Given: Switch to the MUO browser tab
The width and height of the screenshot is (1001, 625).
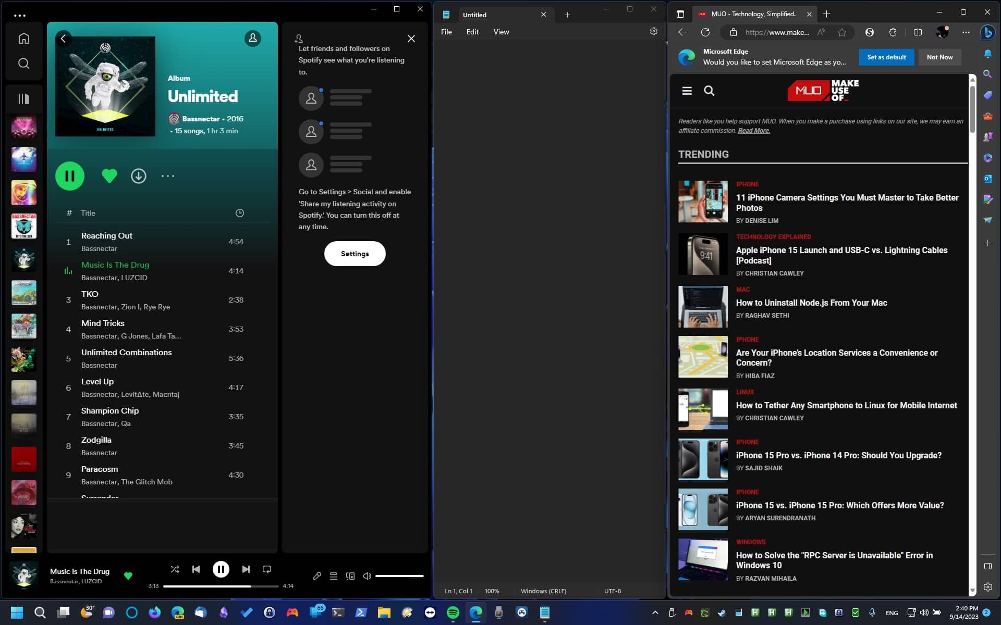Looking at the screenshot, I should pyautogui.click(x=752, y=14).
